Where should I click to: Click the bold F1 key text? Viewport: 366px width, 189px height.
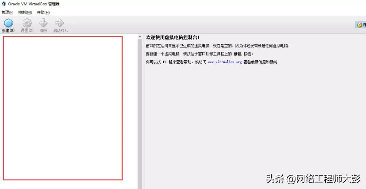click(165, 62)
